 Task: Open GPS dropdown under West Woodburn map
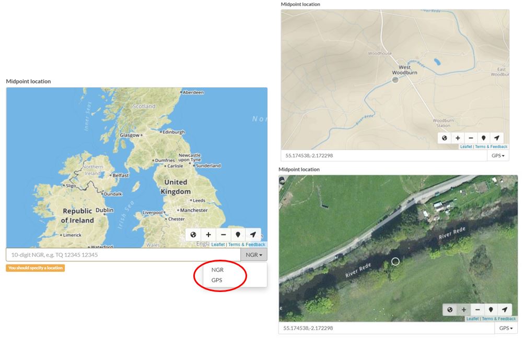pyautogui.click(x=500, y=155)
